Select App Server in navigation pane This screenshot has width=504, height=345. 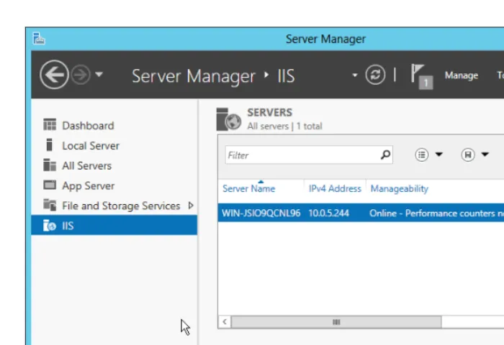[88, 186]
